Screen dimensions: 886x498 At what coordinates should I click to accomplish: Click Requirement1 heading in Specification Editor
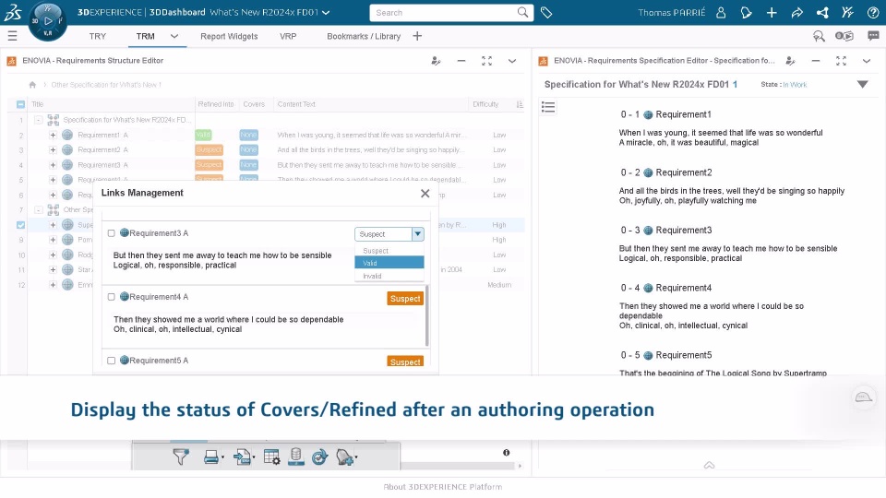(683, 114)
